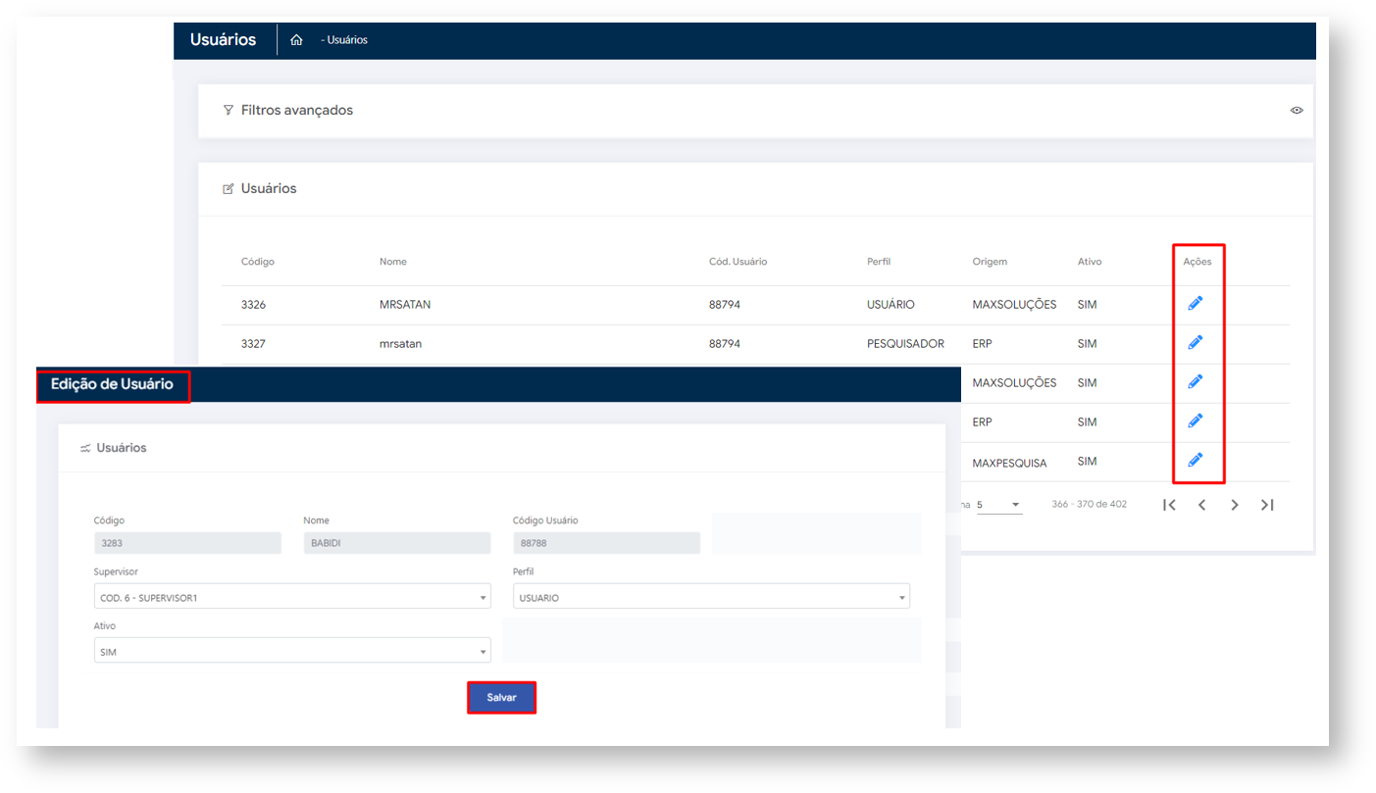Open the Perfil dropdown

click(711, 597)
